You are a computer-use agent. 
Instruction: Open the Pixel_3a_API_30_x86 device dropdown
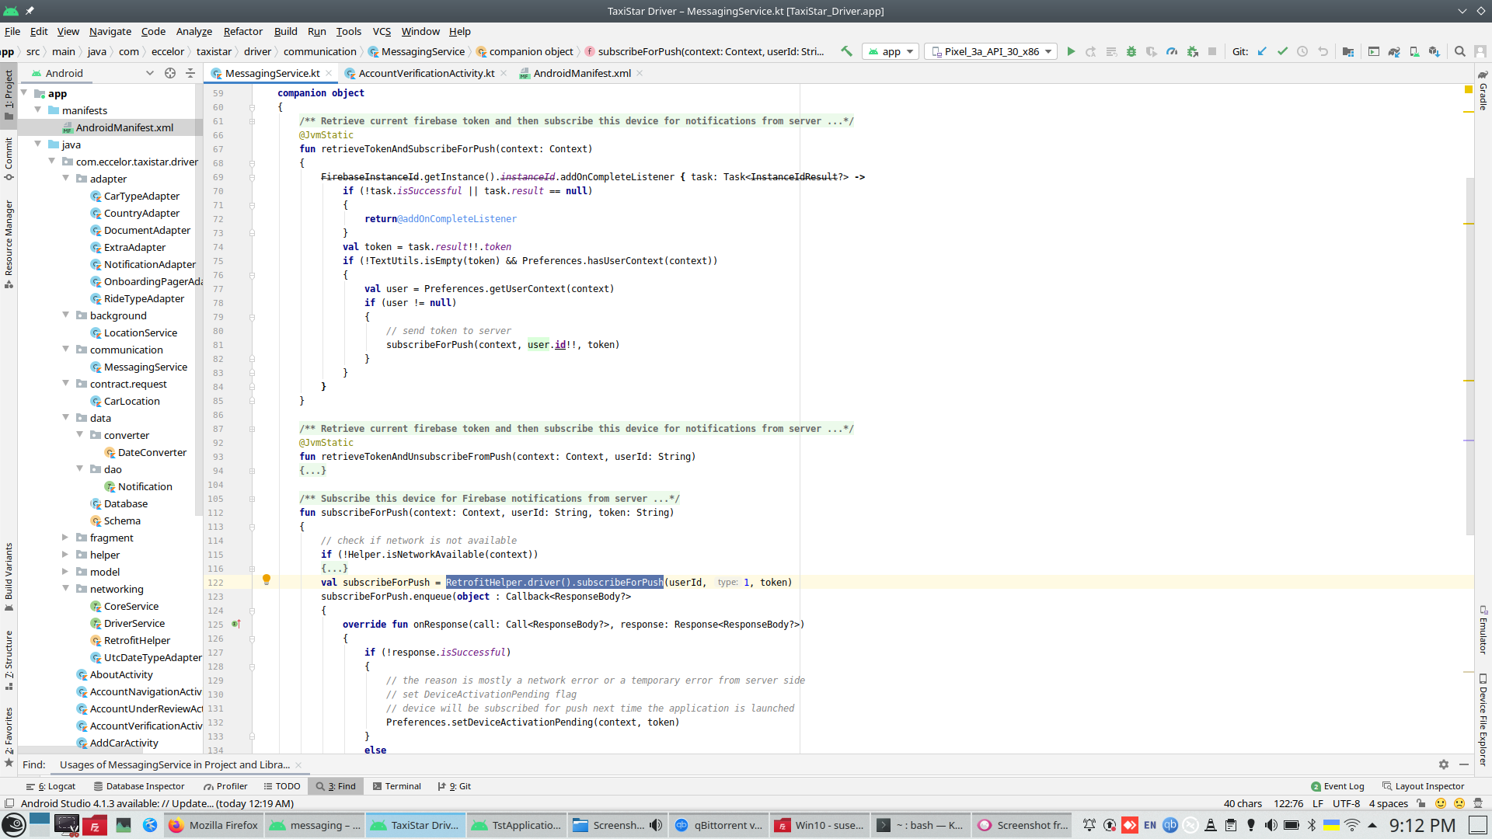click(x=991, y=51)
